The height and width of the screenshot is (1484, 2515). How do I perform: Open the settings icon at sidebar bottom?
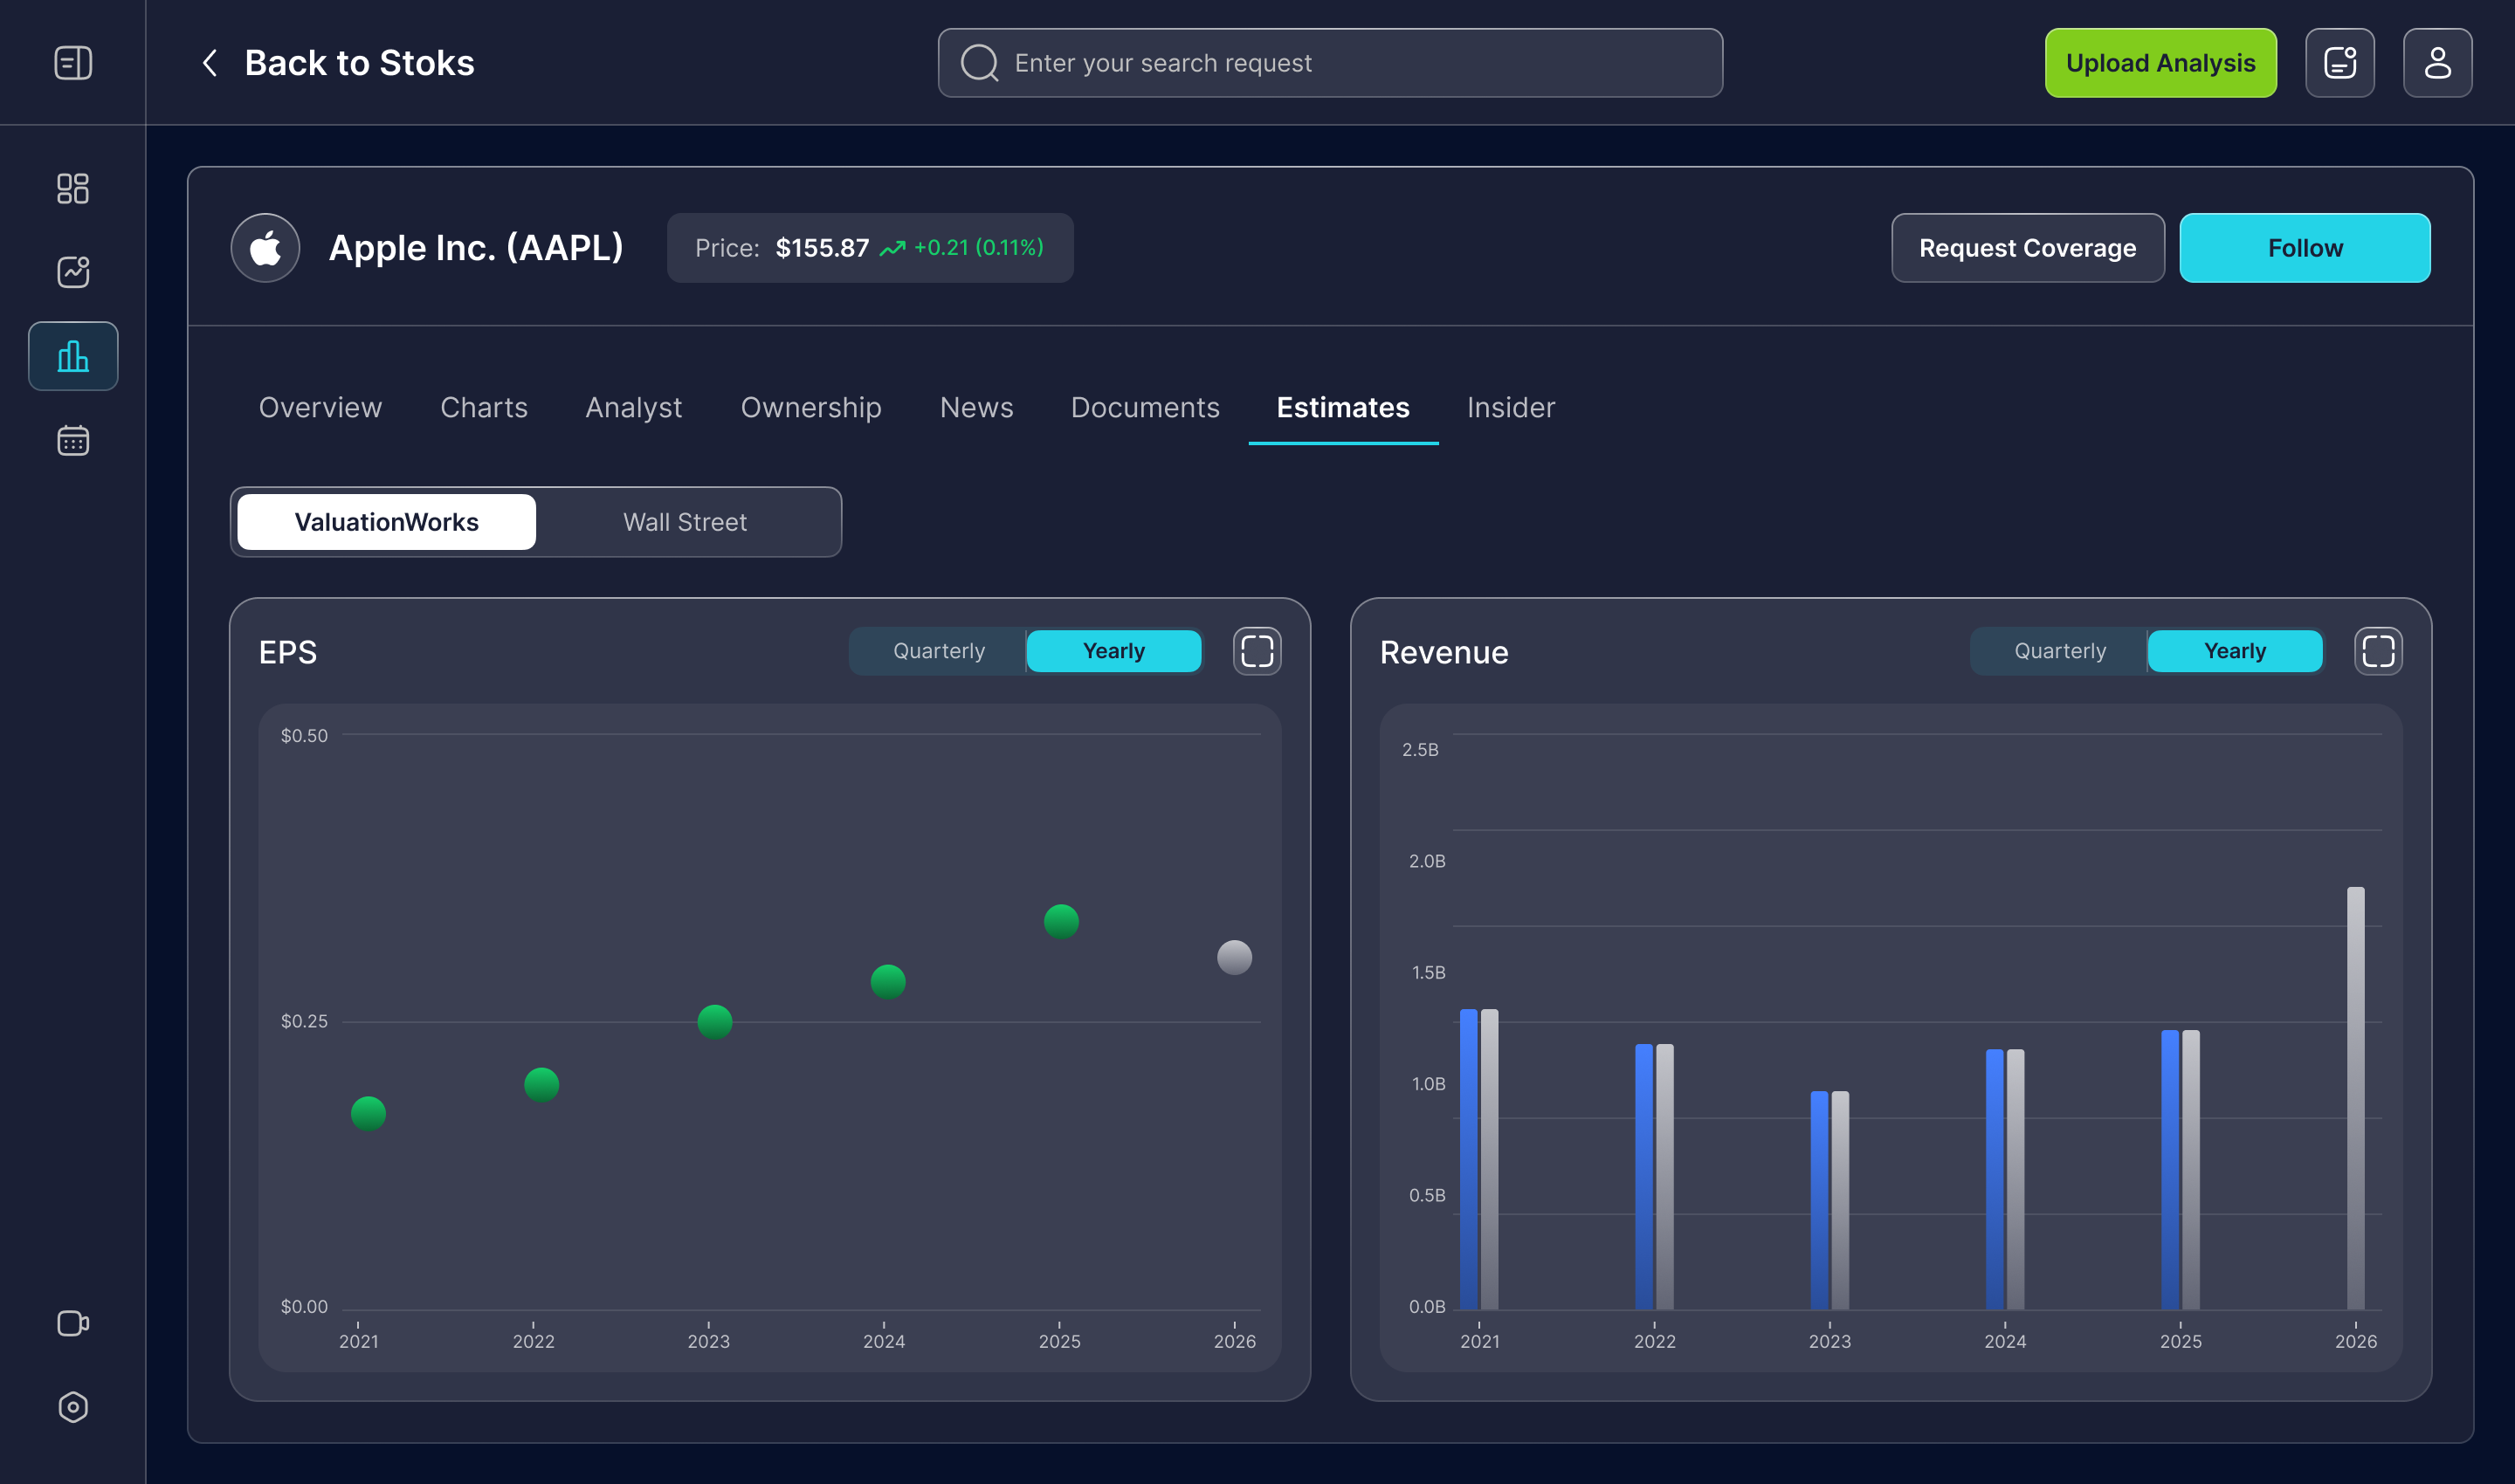click(73, 1407)
